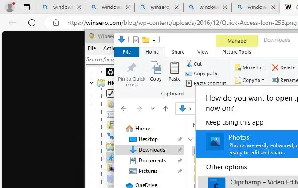Click the address bar chevron after download icon

[x=190, y=109]
